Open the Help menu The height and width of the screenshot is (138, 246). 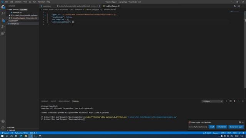pyautogui.click(x=48, y=2)
